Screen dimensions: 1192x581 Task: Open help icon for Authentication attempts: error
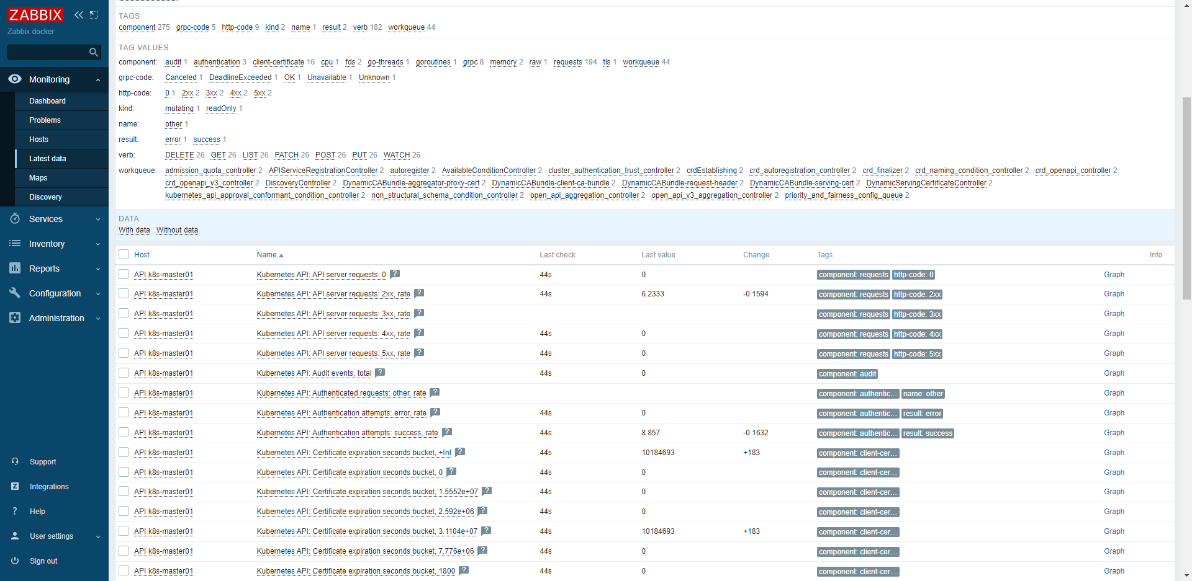[435, 412]
